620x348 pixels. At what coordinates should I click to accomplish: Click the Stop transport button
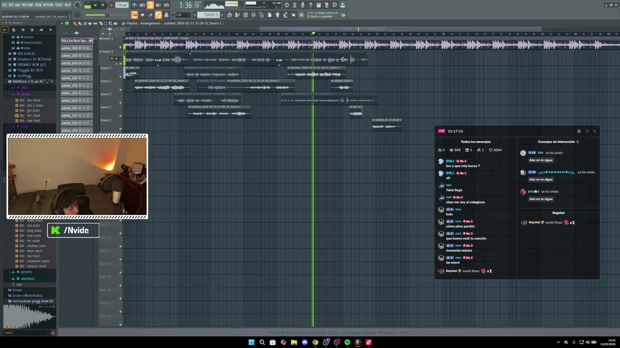pyautogui.click(x=103, y=5)
